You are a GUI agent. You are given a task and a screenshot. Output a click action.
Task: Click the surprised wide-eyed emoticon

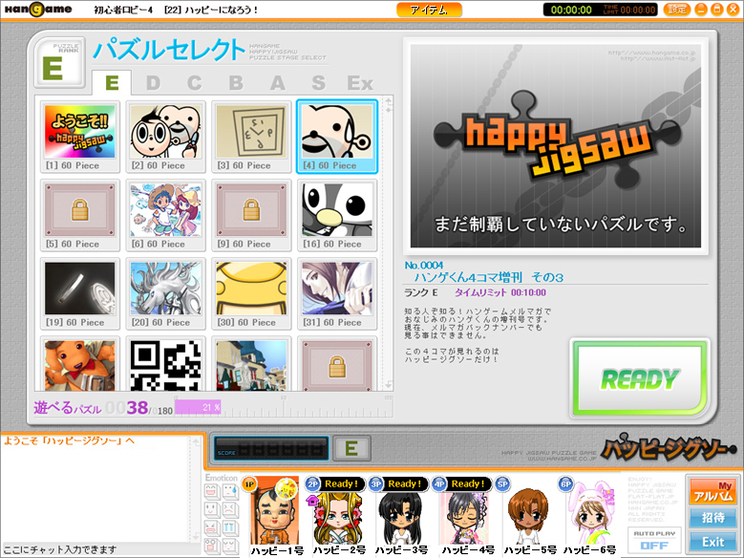[212, 546]
